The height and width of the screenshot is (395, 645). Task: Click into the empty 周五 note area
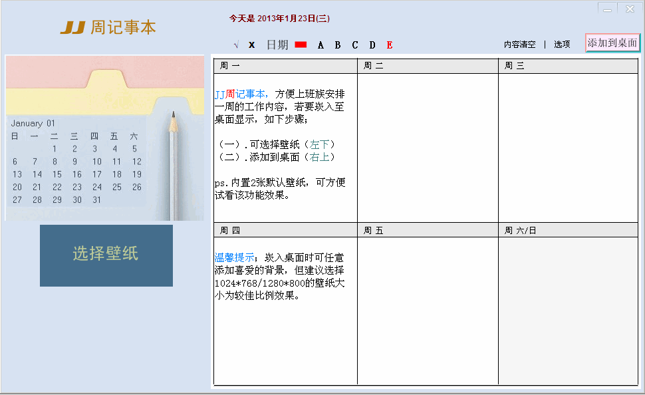[x=428, y=310]
